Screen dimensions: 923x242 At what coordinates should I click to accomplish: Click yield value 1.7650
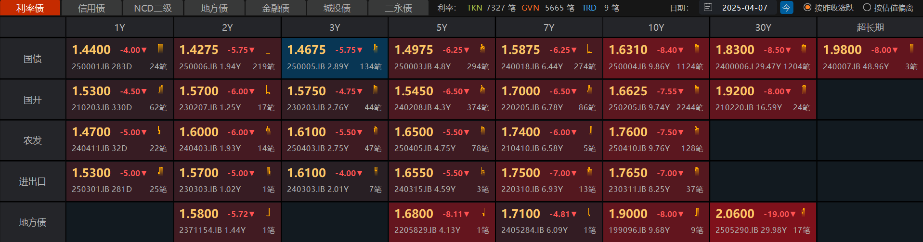click(628, 173)
